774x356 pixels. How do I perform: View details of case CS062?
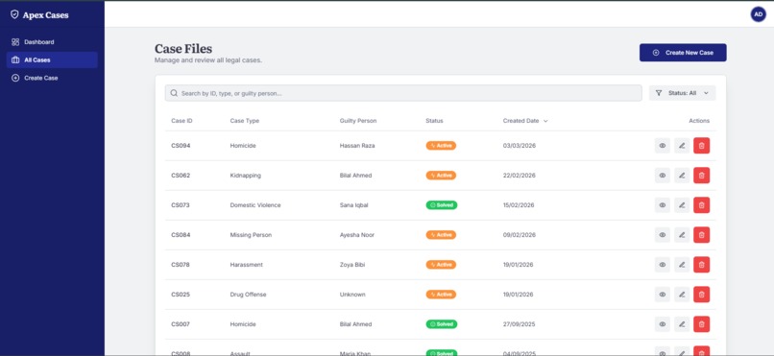pos(663,175)
